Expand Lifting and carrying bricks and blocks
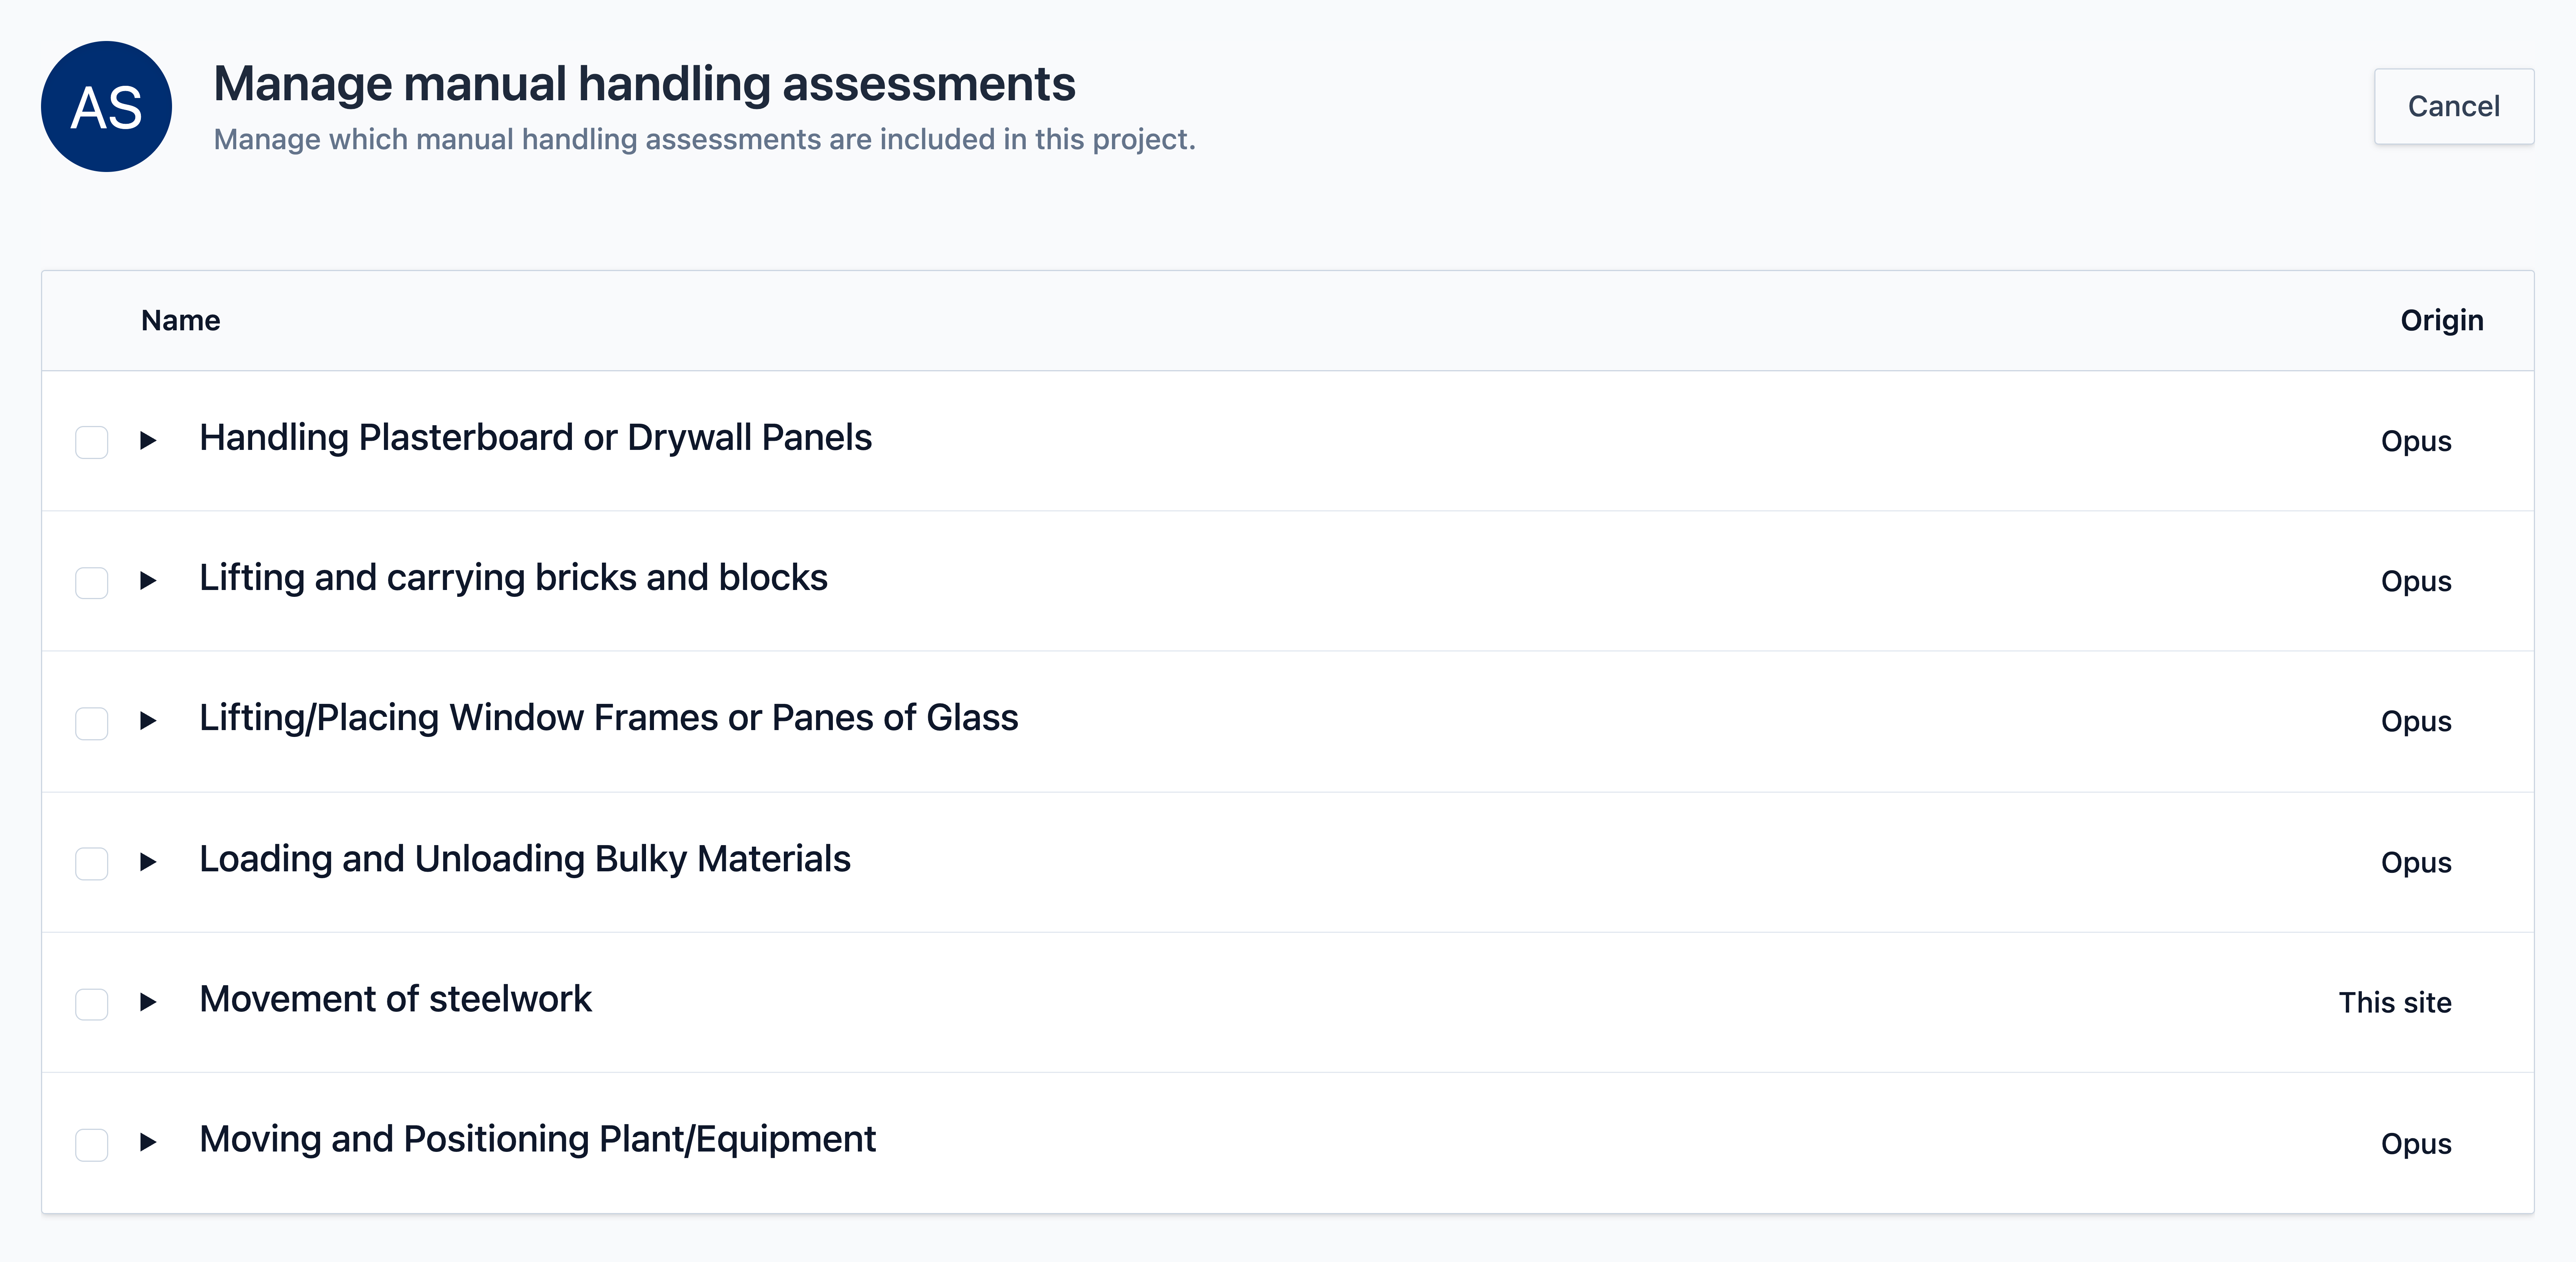The height and width of the screenshot is (1262, 2576). (148, 580)
